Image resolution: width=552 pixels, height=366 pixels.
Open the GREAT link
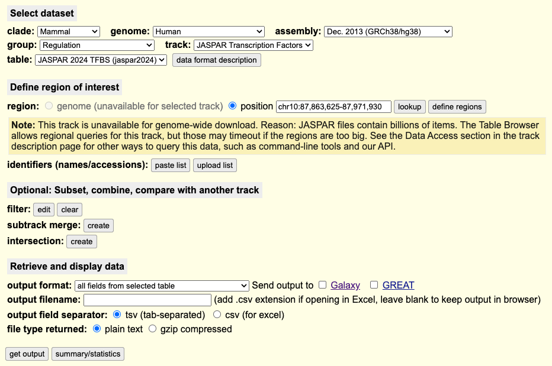point(398,285)
